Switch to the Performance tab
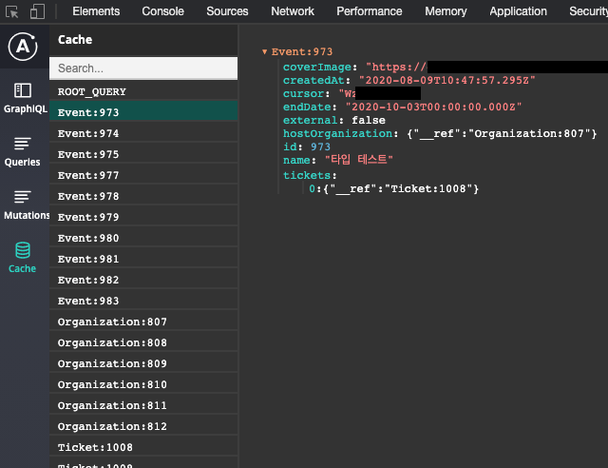The image size is (608, 468). pos(370,11)
